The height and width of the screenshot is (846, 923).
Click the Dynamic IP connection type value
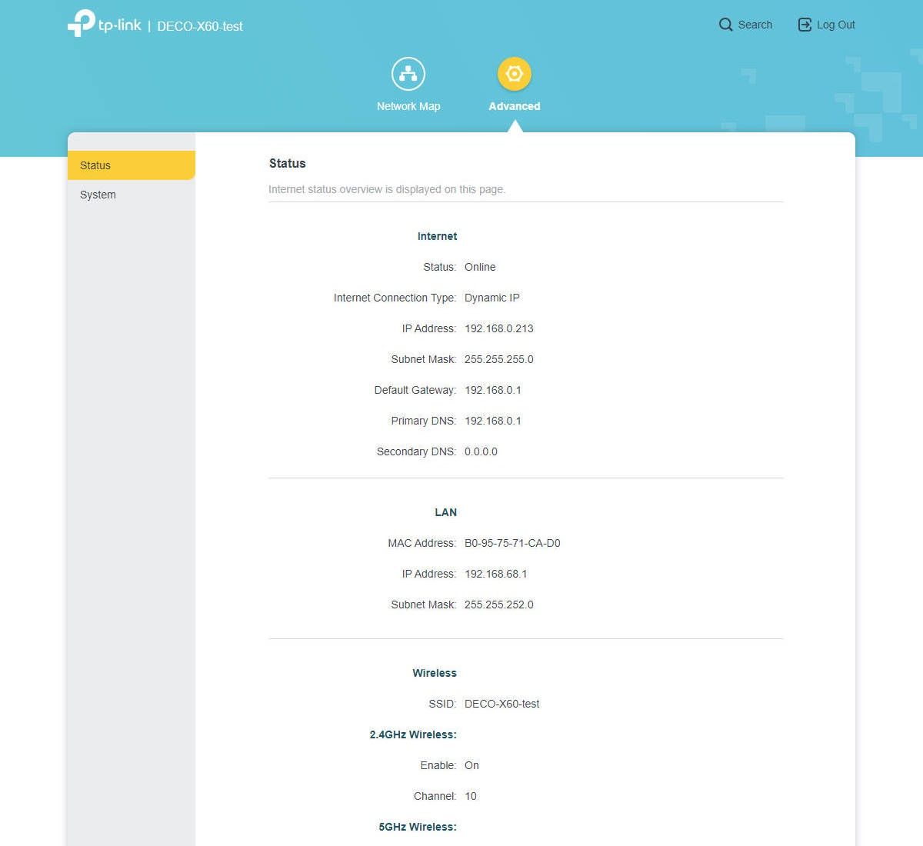[x=492, y=298]
